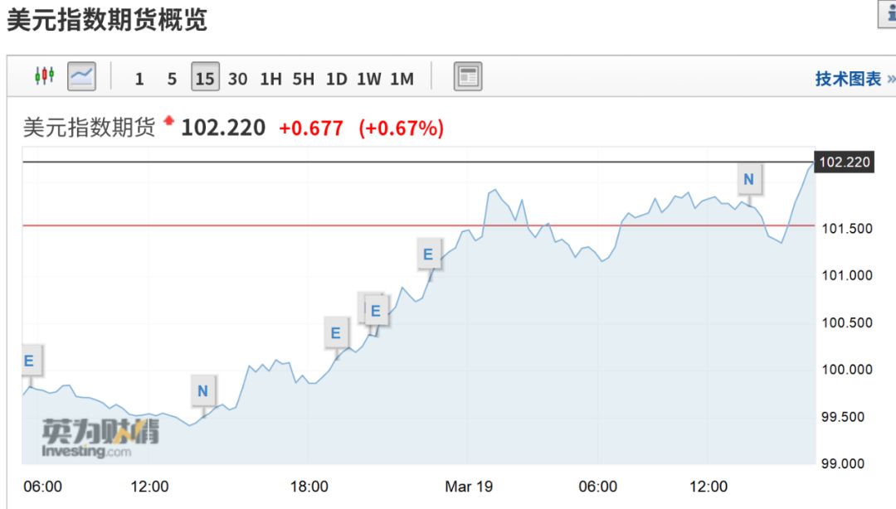Viewport: 896px width, 509px height.
Task: Select the area line chart icon
Action: pos(81,77)
